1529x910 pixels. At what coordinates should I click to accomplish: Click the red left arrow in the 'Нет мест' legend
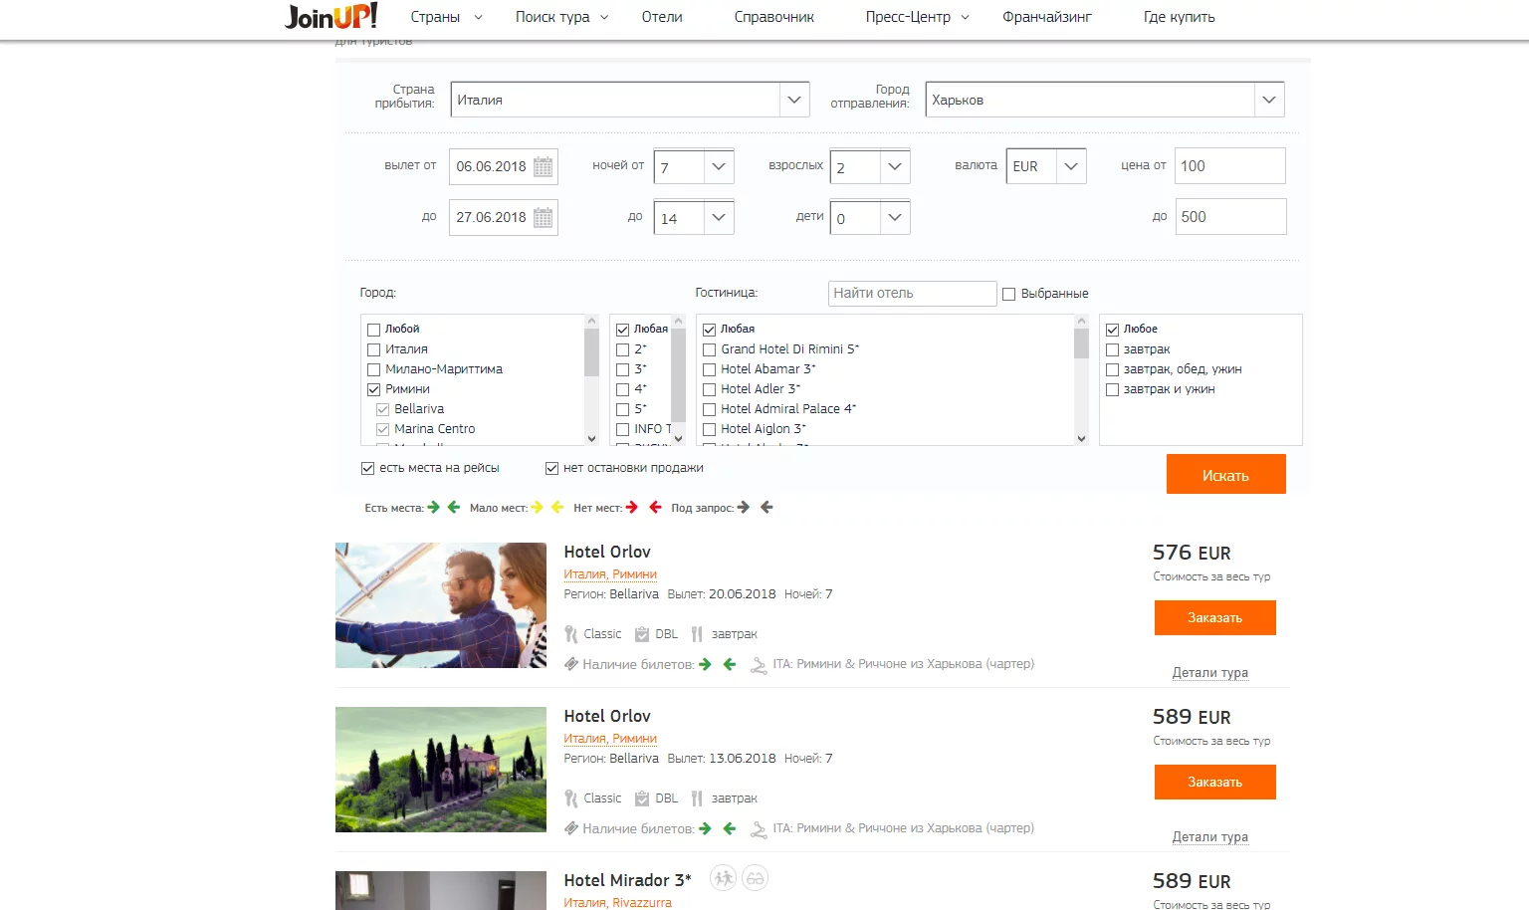click(x=655, y=508)
